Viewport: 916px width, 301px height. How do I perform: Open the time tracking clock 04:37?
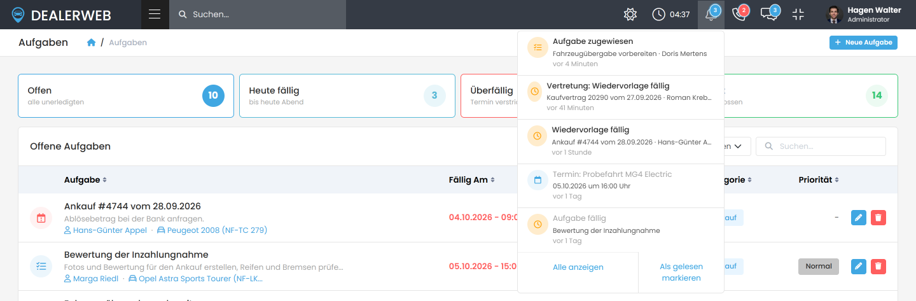click(x=671, y=15)
